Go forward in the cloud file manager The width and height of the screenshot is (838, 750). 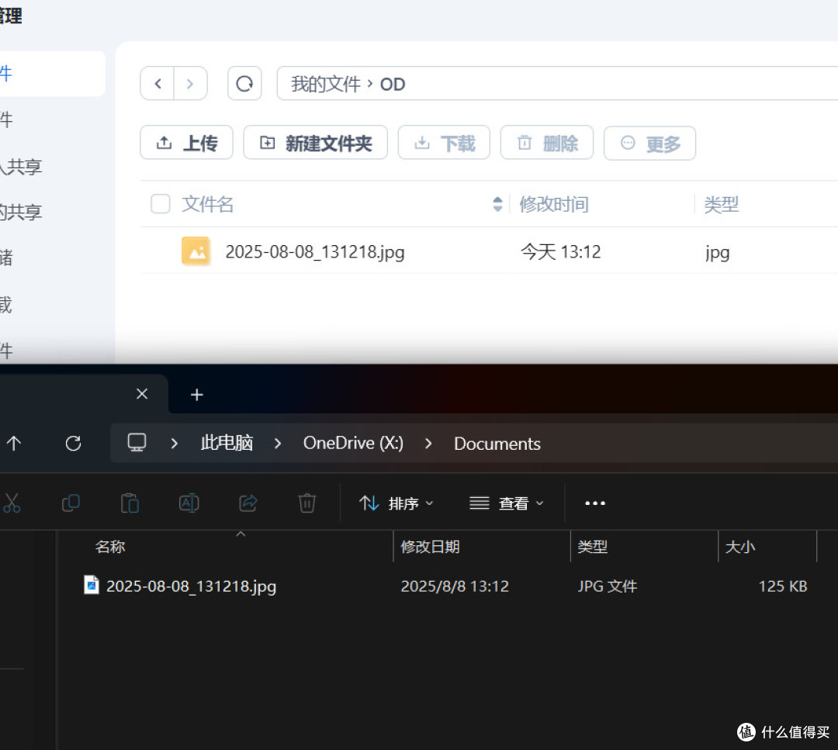tap(190, 83)
